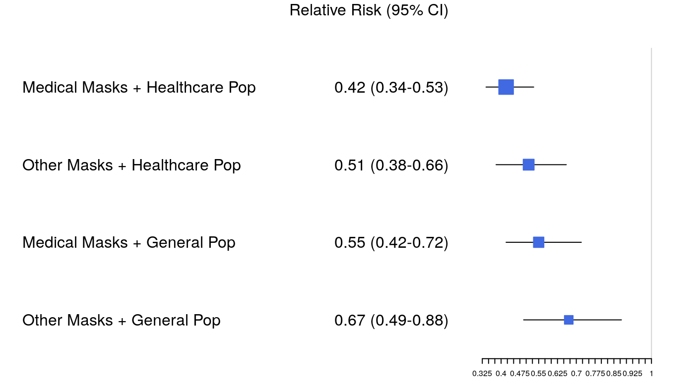Click the Other Masks + Healthcare Pop label
Screen dimensions: 698x388
pos(131,166)
